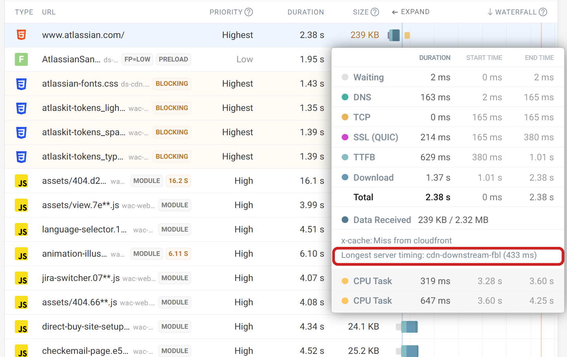Viewport: 567px width, 357px height.
Task: Sort by the SIZE column header
Action: pyautogui.click(x=360, y=12)
